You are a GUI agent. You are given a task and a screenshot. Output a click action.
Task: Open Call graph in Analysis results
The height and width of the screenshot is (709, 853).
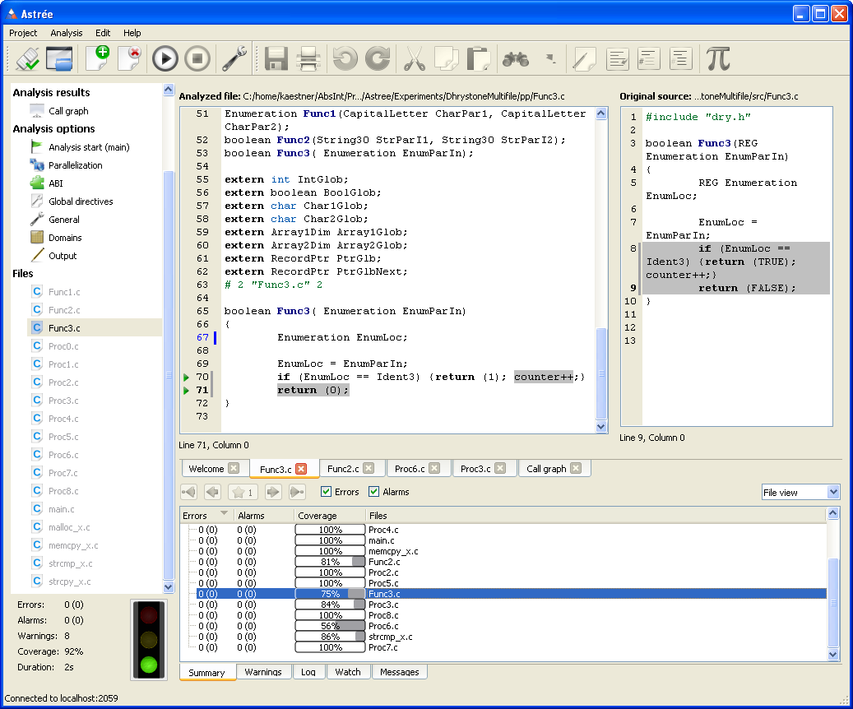coord(68,111)
